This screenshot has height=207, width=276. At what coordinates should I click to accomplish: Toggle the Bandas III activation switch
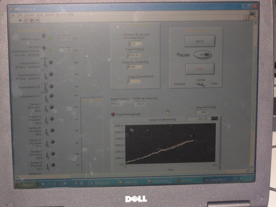coord(46,132)
